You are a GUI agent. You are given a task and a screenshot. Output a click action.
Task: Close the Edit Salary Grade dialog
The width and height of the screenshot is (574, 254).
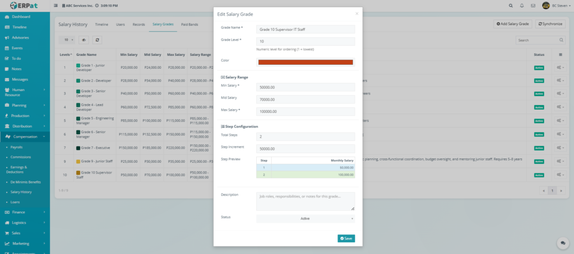click(357, 13)
